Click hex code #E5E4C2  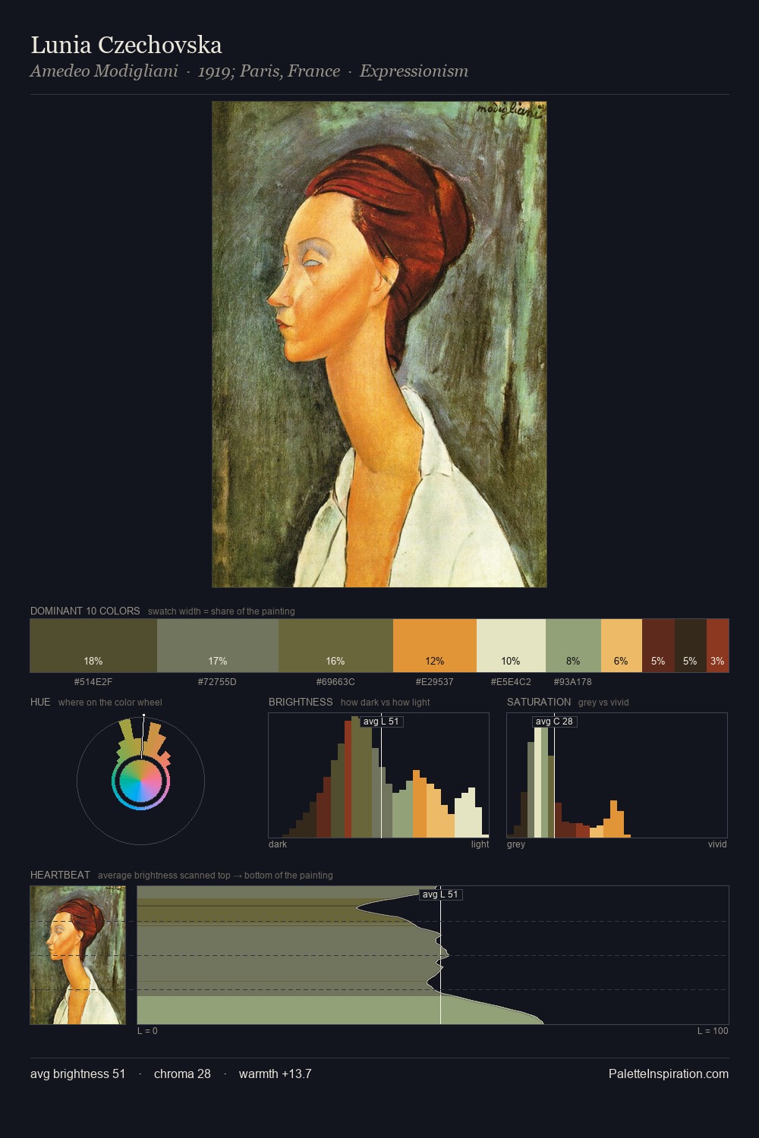[511, 682]
